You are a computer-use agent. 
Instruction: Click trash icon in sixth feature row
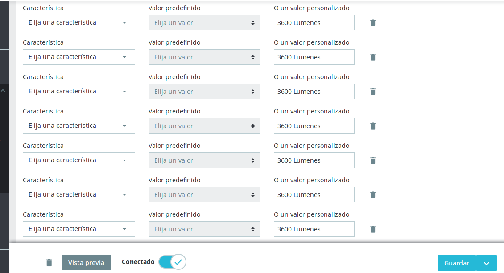point(373,195)
